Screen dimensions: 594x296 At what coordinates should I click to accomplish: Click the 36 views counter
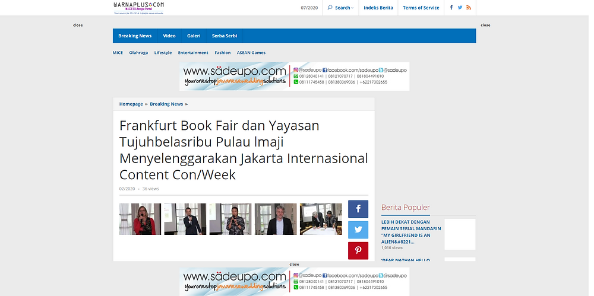click(x=150, y=189)
